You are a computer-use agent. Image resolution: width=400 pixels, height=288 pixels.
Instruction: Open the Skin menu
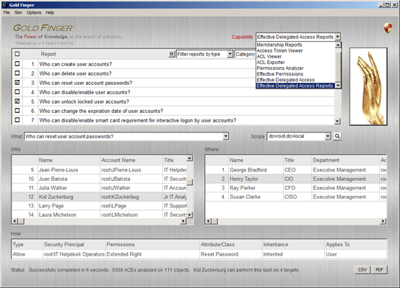click(x=18, y=12)
